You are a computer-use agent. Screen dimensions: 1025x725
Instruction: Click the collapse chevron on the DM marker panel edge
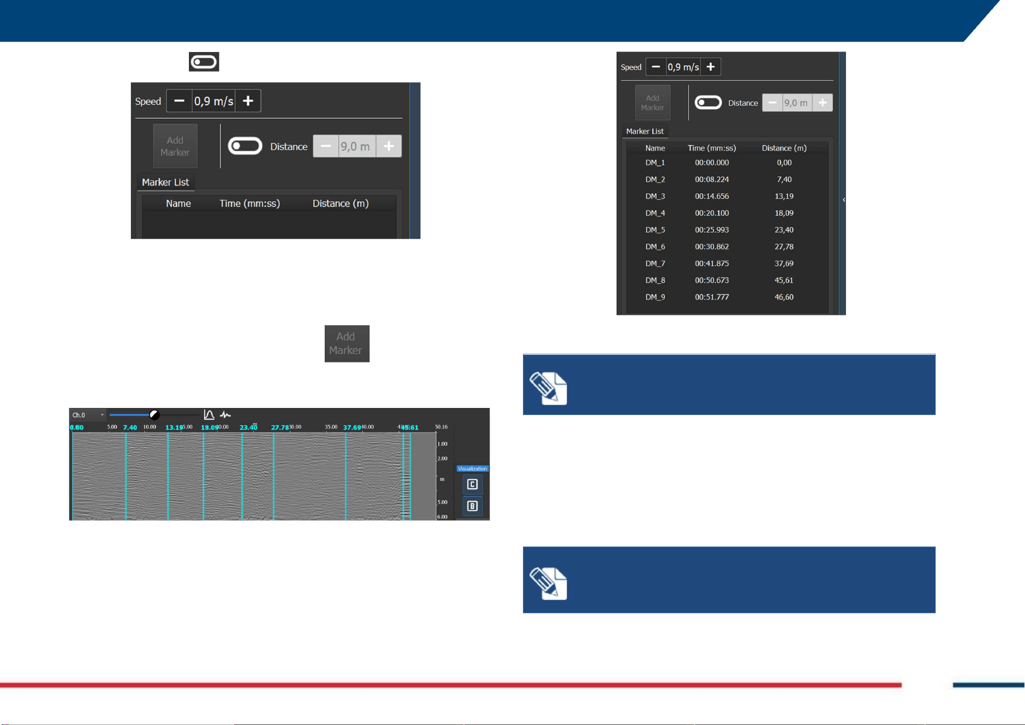pos(844,200)
